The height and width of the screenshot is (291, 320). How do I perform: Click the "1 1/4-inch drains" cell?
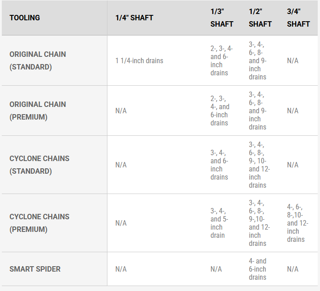coord(139,60)
